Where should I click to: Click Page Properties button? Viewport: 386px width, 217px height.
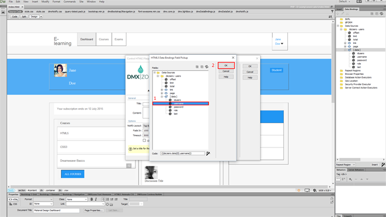point(93,210)
